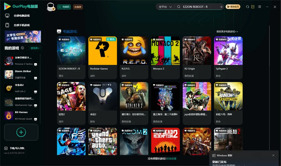Screen dimensions: 281x166
Task: Open the R.E.P.O. game card
Action: [134, 57]
